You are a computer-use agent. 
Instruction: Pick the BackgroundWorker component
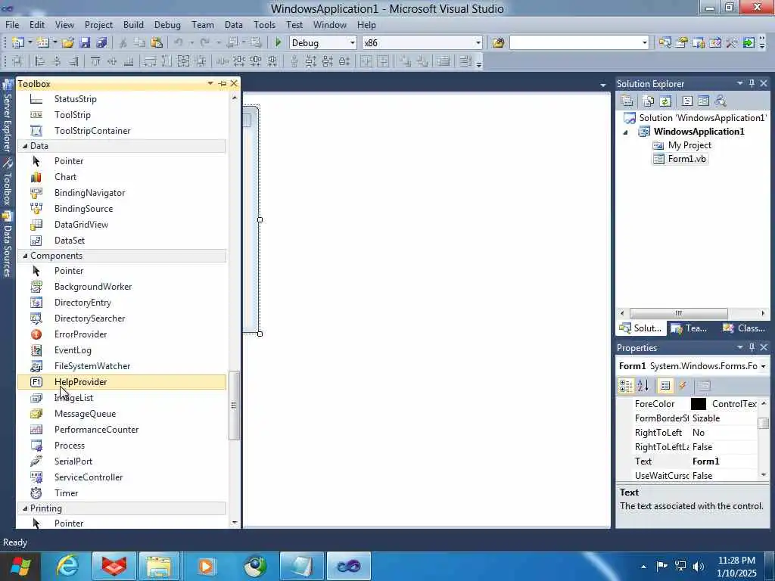tap(121, 287)
